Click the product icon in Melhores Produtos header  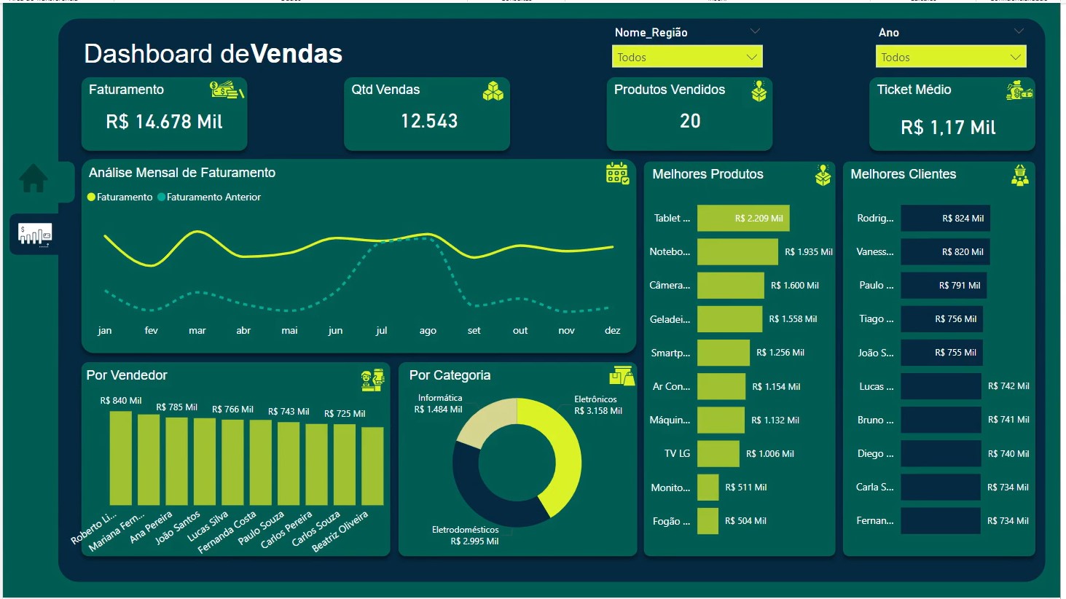coord(823,175)
